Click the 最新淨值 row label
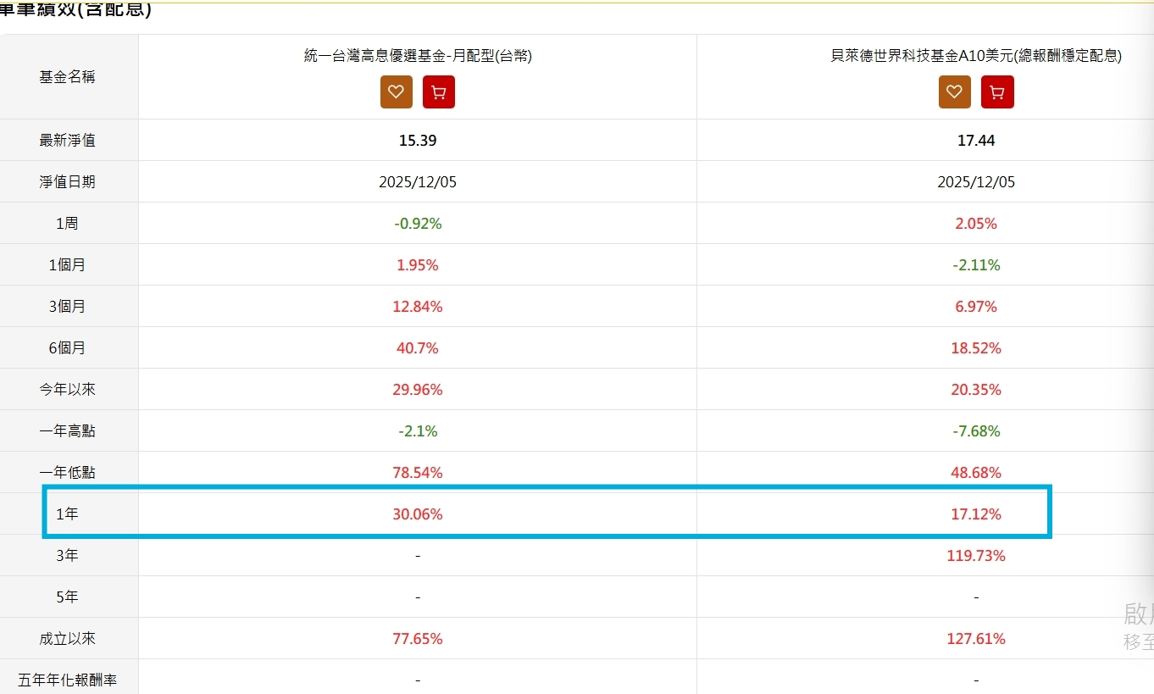 68,140
